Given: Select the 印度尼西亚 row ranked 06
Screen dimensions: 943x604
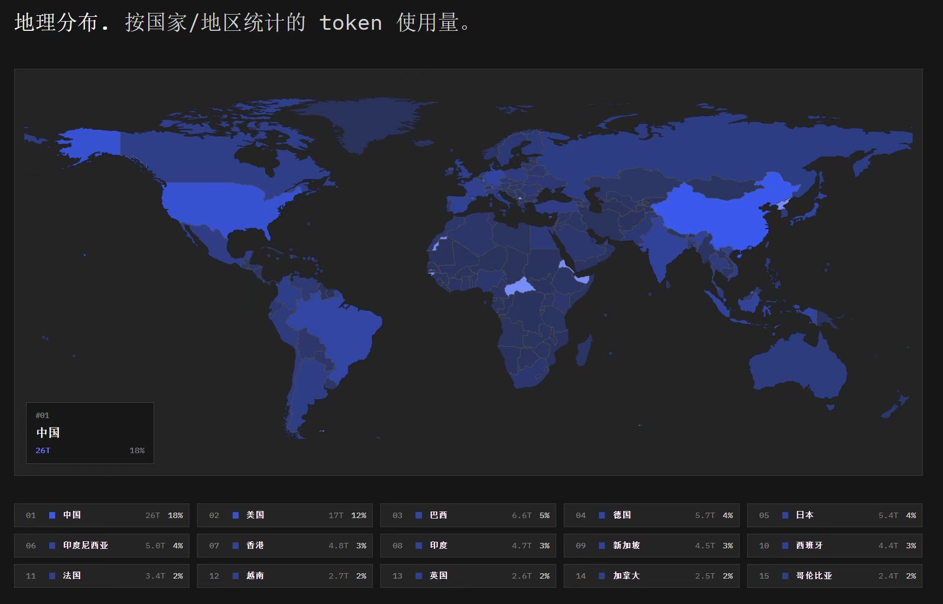Looking at the screenshot, I should click(x=102, y=546).
